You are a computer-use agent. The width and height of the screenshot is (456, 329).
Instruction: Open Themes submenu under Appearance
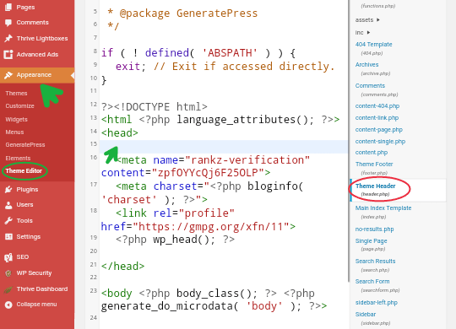coord(16,94)
